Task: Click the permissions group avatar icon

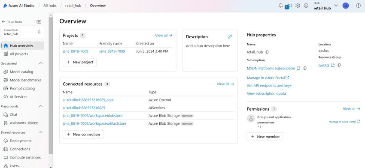Action: click(251, 119)
